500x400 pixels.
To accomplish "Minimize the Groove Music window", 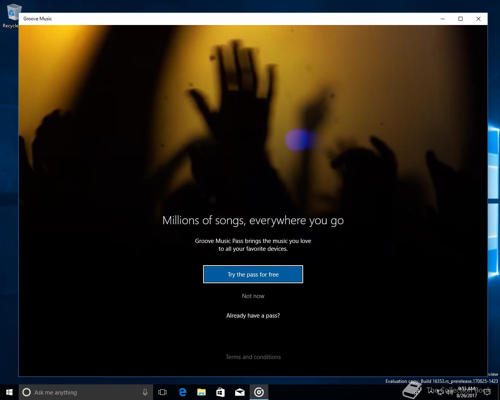I will (x=443, y=19).
